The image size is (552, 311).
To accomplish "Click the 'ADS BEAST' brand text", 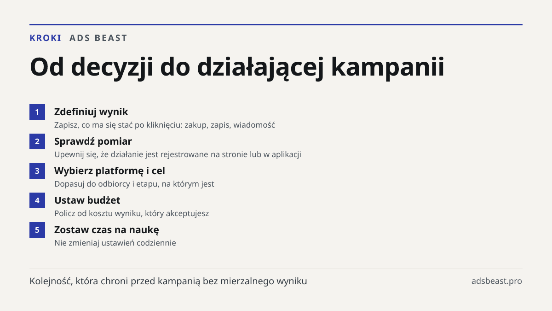I will pos(98,38).
